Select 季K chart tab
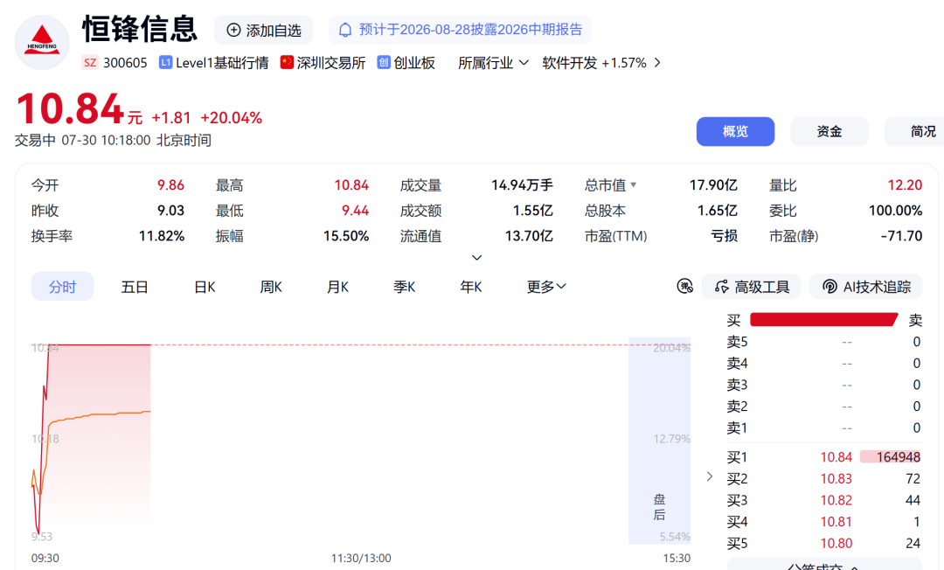The image size is (944, 570). tap(405, 287)
